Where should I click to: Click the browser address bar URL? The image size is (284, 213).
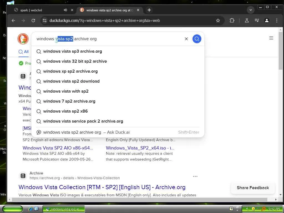pos(105,21)
